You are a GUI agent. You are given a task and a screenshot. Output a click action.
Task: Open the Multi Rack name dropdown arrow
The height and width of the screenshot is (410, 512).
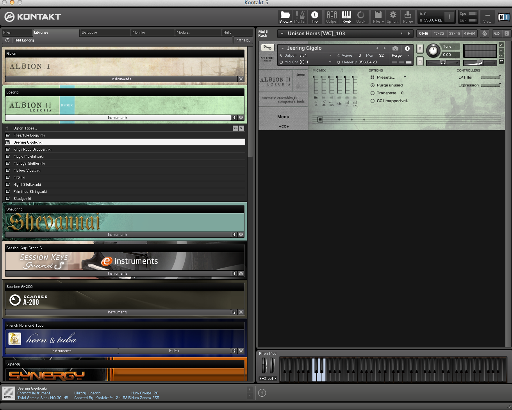click(x=282, y=34)
